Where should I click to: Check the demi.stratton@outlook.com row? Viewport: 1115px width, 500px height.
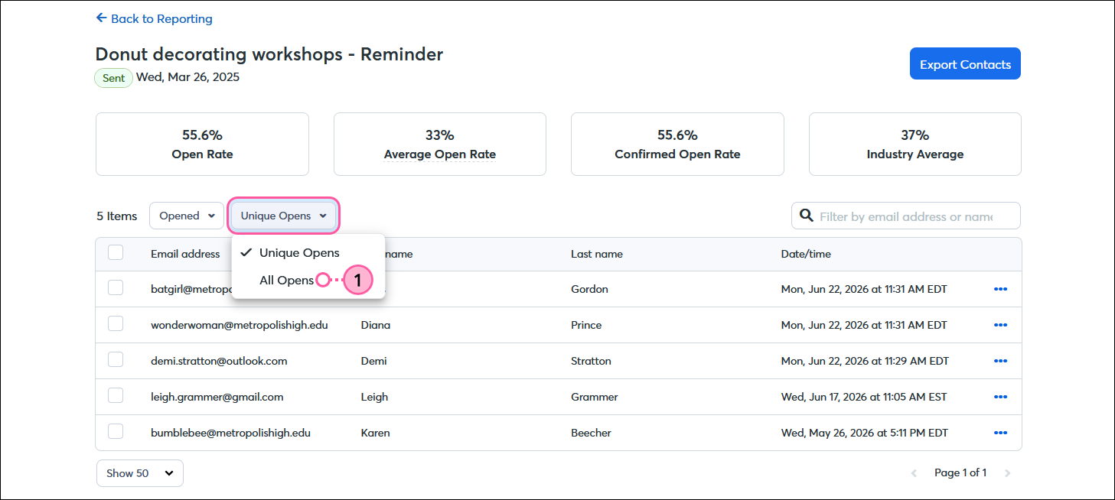click(116, 359)
